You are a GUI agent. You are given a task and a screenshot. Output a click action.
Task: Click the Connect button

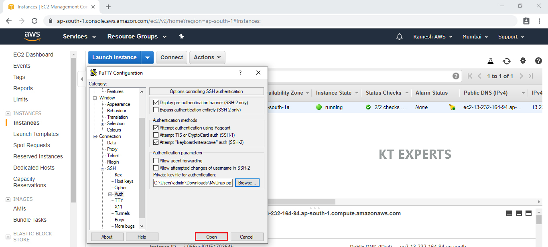pyautogui.click(x=172, y=57)
